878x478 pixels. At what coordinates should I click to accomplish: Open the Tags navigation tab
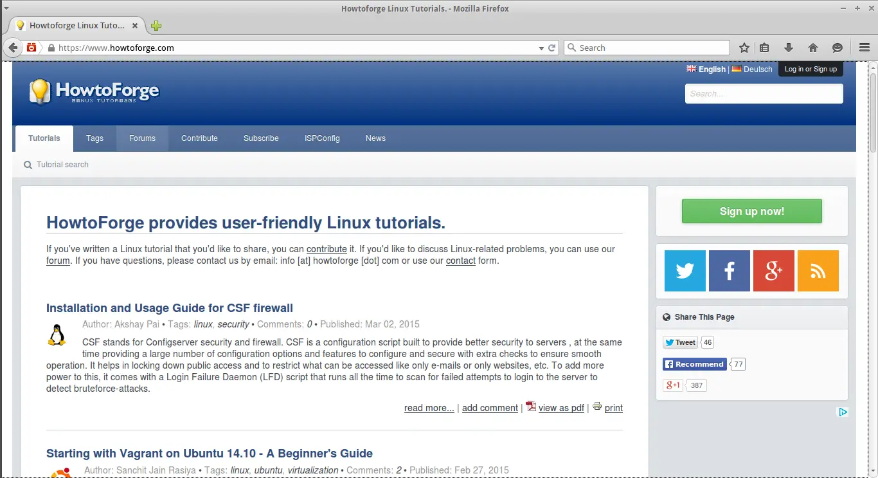tap(94, 138)
